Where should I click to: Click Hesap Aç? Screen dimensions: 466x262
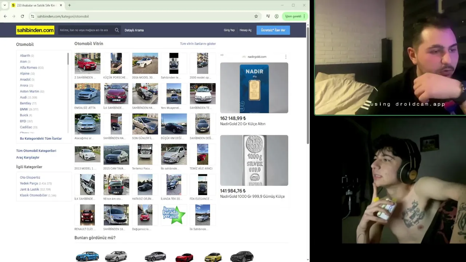[245, 30]
